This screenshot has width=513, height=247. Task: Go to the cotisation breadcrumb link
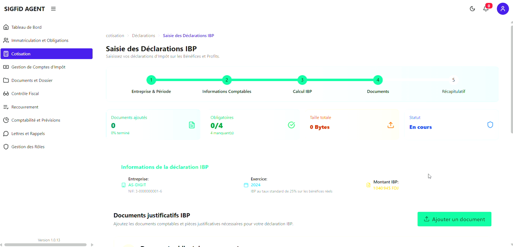point(115,36)
